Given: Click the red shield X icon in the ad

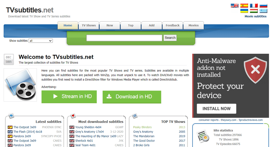Looking at the screenshot, I should coord(255,70).
